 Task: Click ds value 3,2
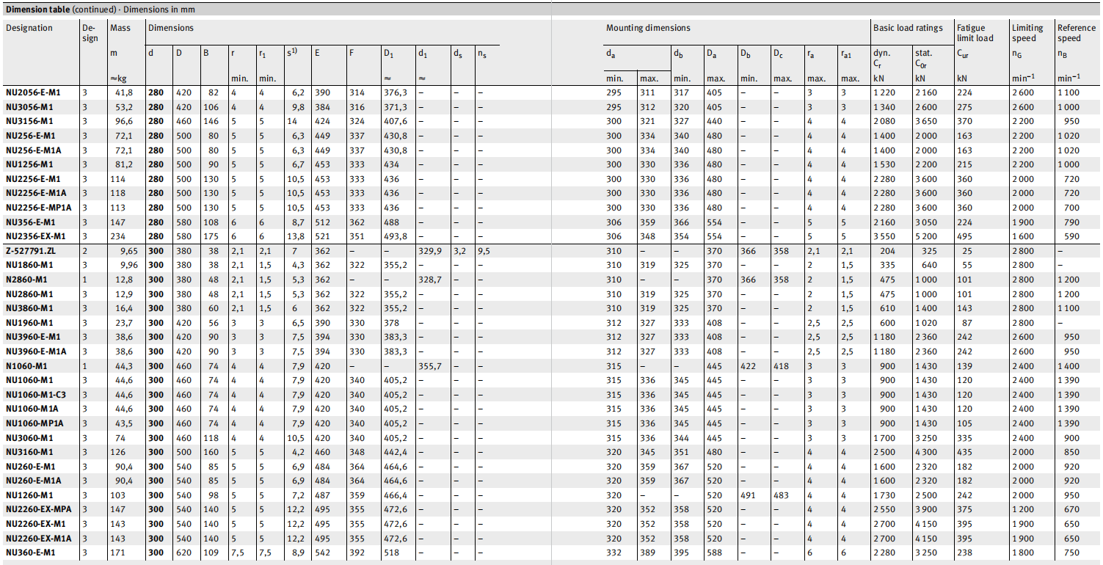tap(459, 251)
